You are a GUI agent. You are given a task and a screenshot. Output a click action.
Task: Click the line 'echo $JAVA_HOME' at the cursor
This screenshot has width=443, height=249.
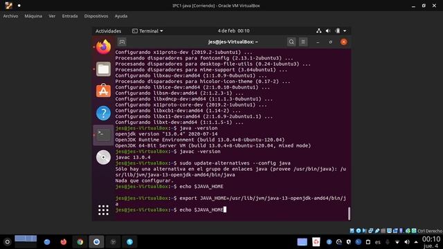click(x=201, y=210)
